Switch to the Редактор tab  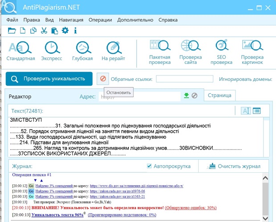point(20,96)
